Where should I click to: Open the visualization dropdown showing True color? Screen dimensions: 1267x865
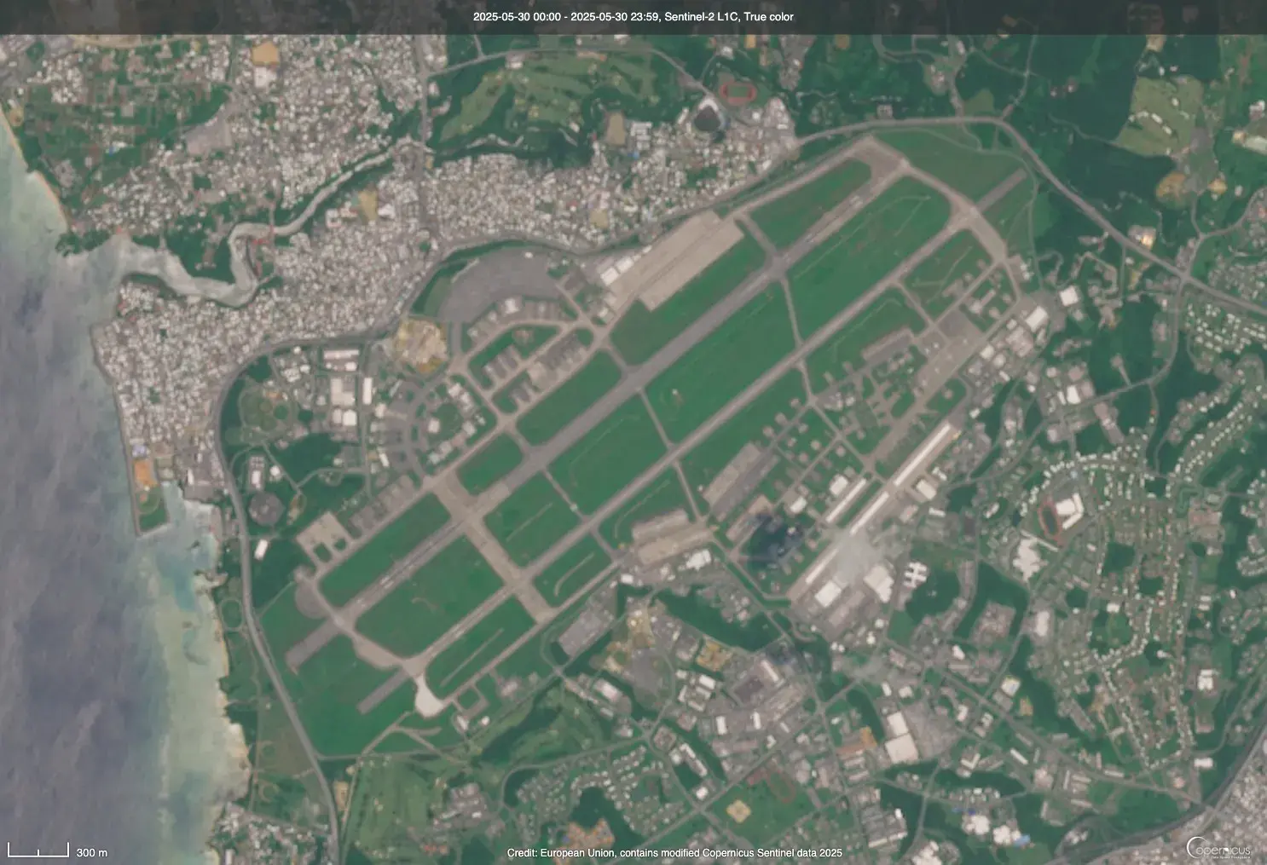coord(768,16)
